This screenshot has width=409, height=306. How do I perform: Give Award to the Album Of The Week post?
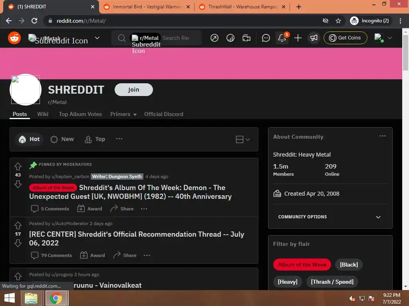point(89,209)
